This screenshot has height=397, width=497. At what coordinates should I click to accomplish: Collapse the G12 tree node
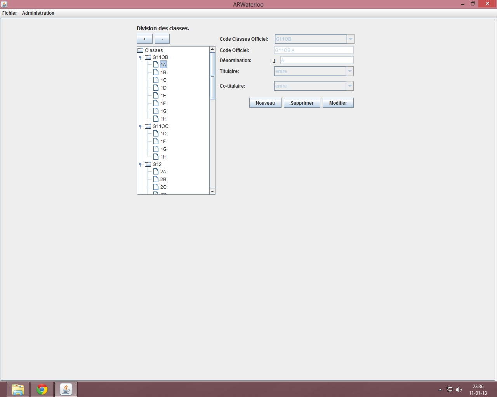[140, 164]
